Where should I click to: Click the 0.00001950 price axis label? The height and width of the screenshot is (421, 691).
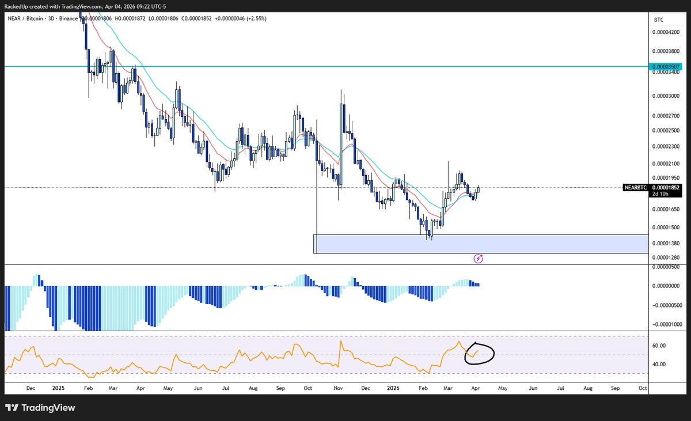click(x=665, y=177)
